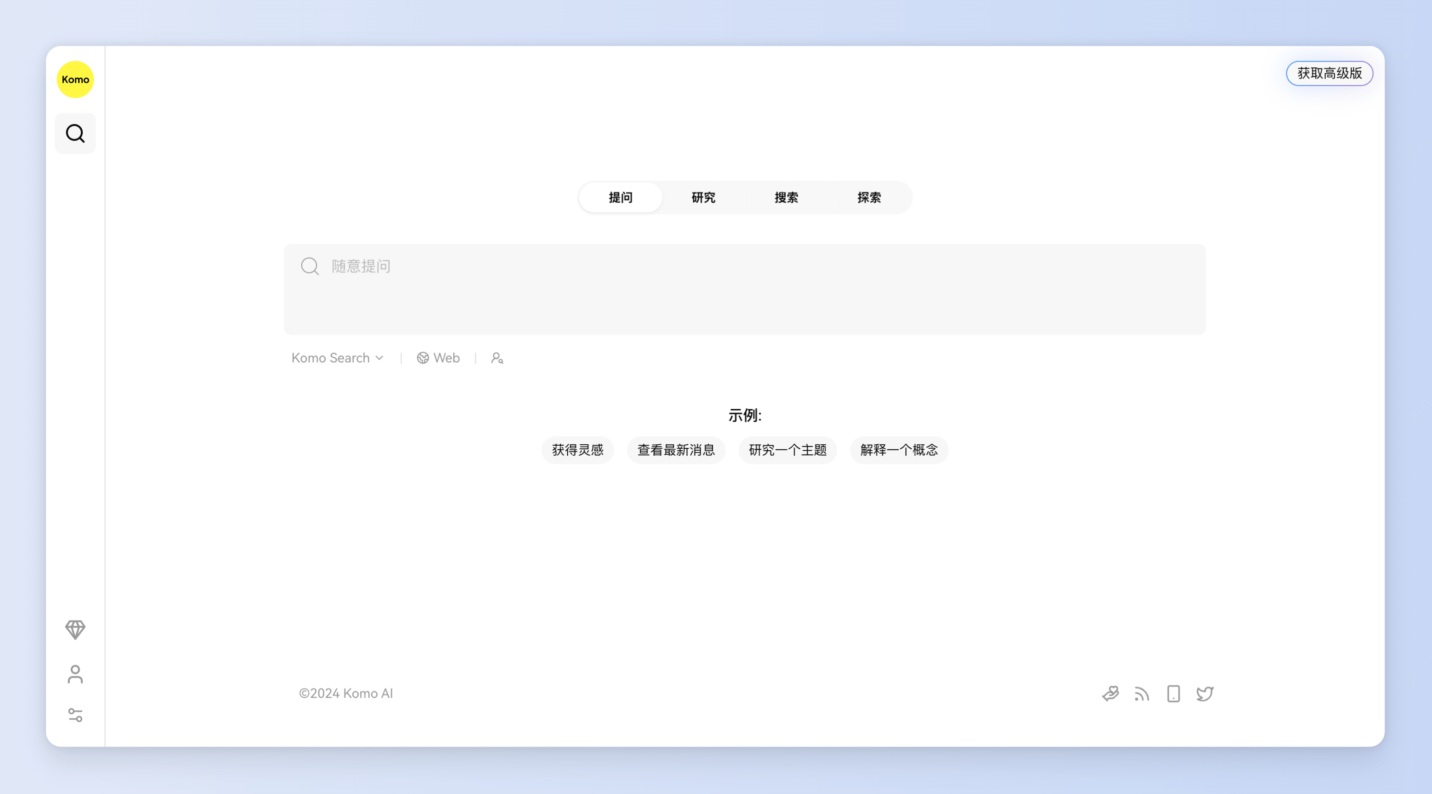
Task: Click the Komo yellow logo
Action: pyautogui.click(x=75, y=80)
